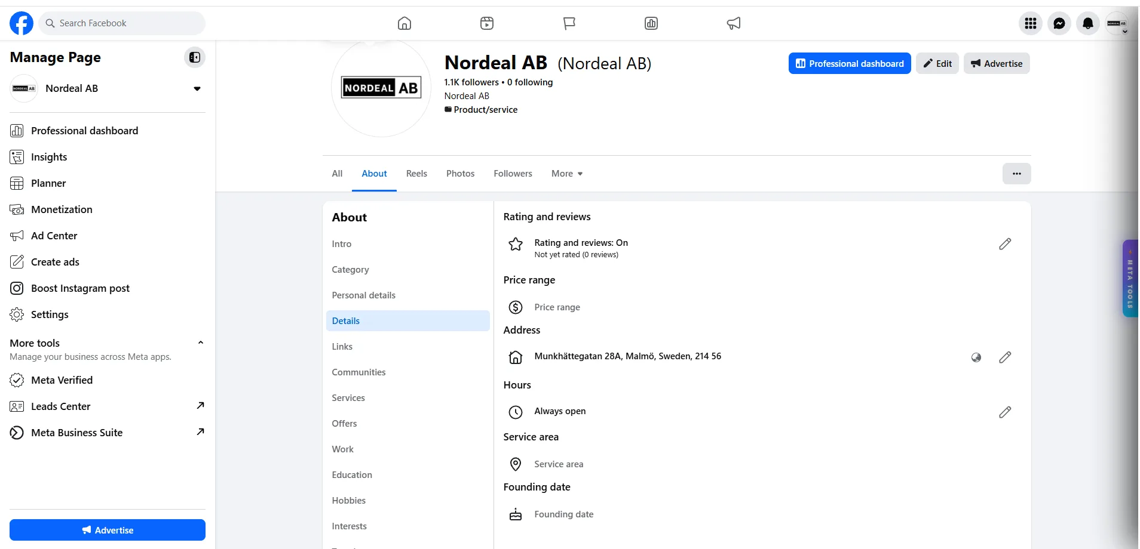Collapse the Manage Page sidebar icon

coord(195,57)
